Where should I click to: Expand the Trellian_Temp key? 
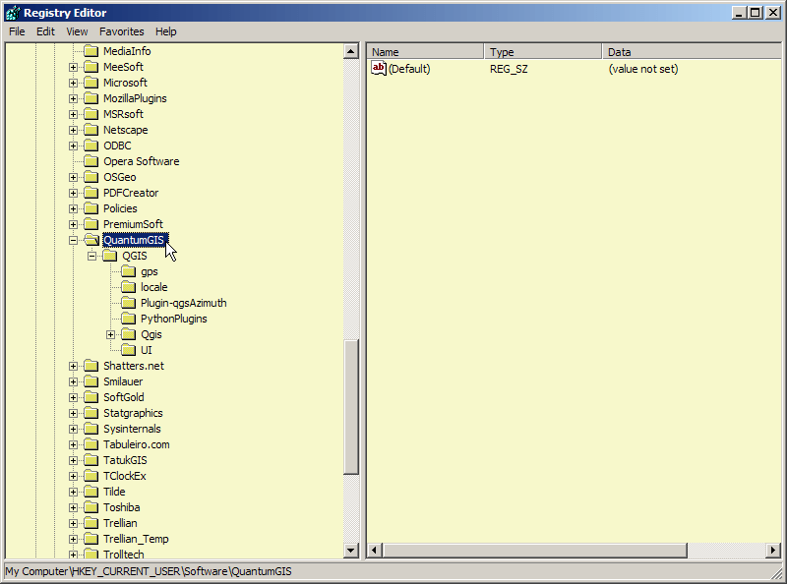73,539
